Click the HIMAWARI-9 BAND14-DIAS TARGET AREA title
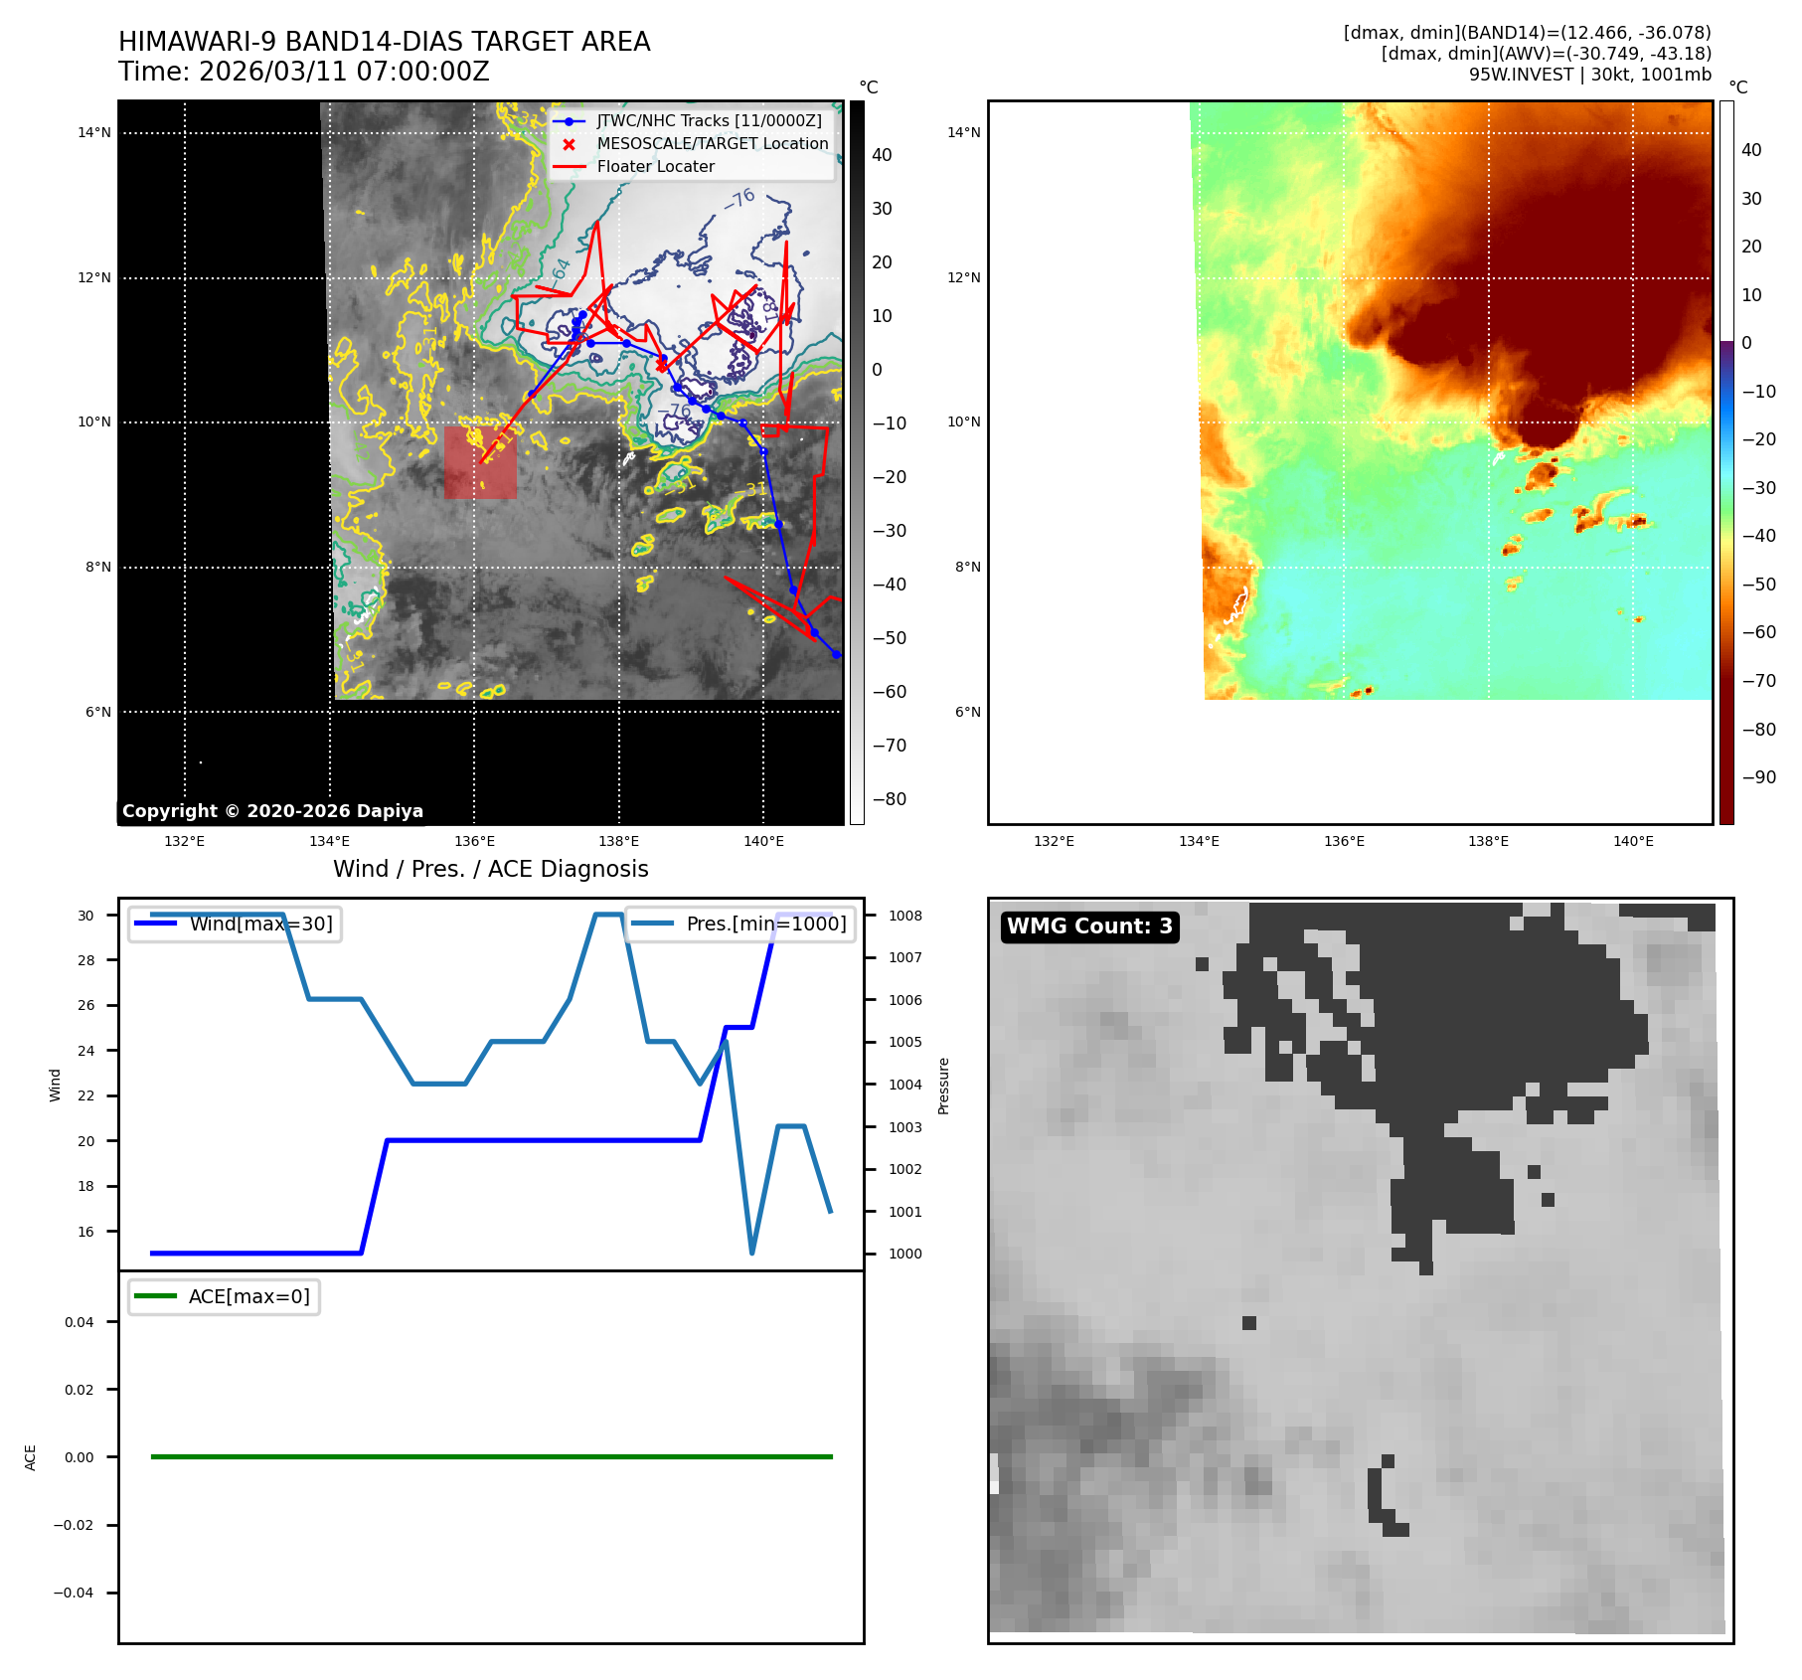 pyautogui.click(x=384, y=42)
